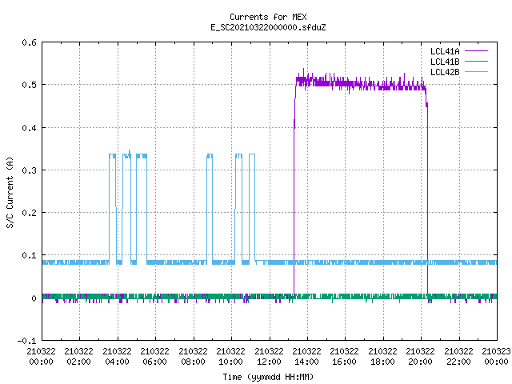Click the x-axis tick '210322 20:00'

click(x=420, y=357)
